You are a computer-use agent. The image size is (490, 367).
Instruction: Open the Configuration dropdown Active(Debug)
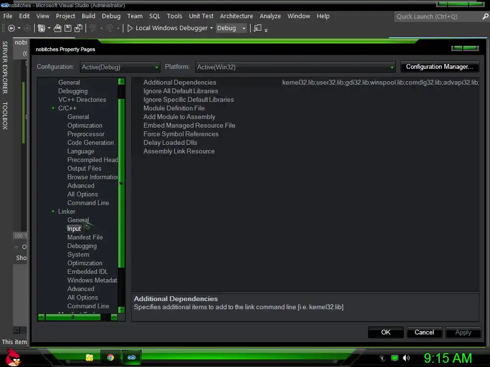[x=120, y=67]
